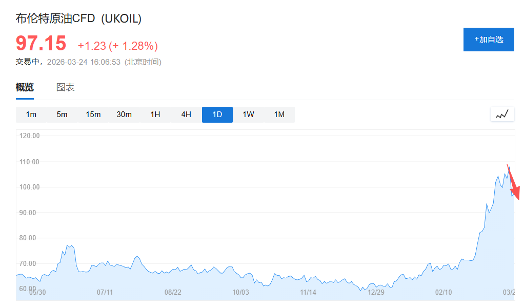Add UKOIL to watchlist with +加自选
This screenshot has width=524, height=307.
coord(488,40)
